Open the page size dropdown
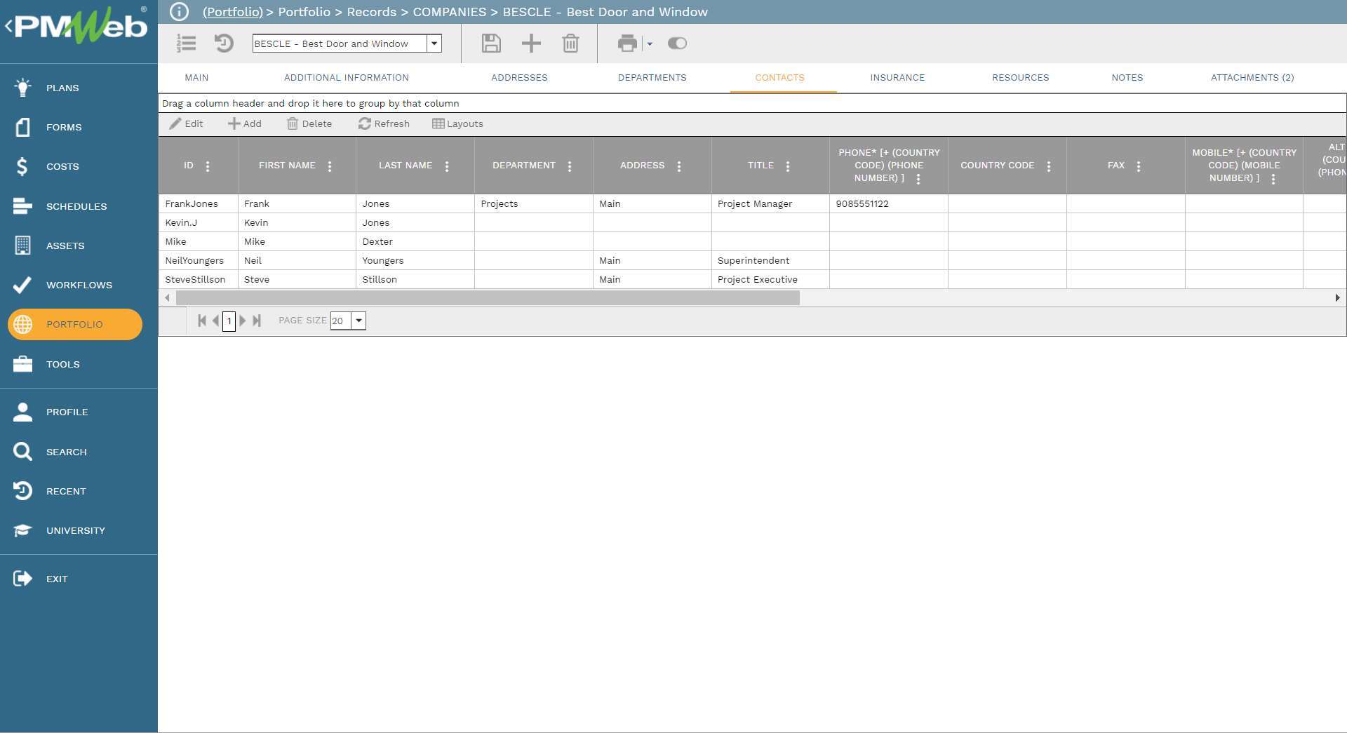1347x733 pixels. [358, 321]
